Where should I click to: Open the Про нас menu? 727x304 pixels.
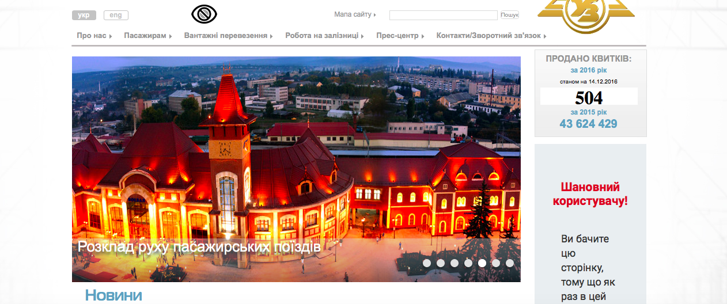click(x=92, y=36)
